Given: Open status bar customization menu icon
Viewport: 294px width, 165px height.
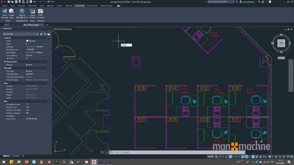Looking at the screenshot, I should 292,157.
